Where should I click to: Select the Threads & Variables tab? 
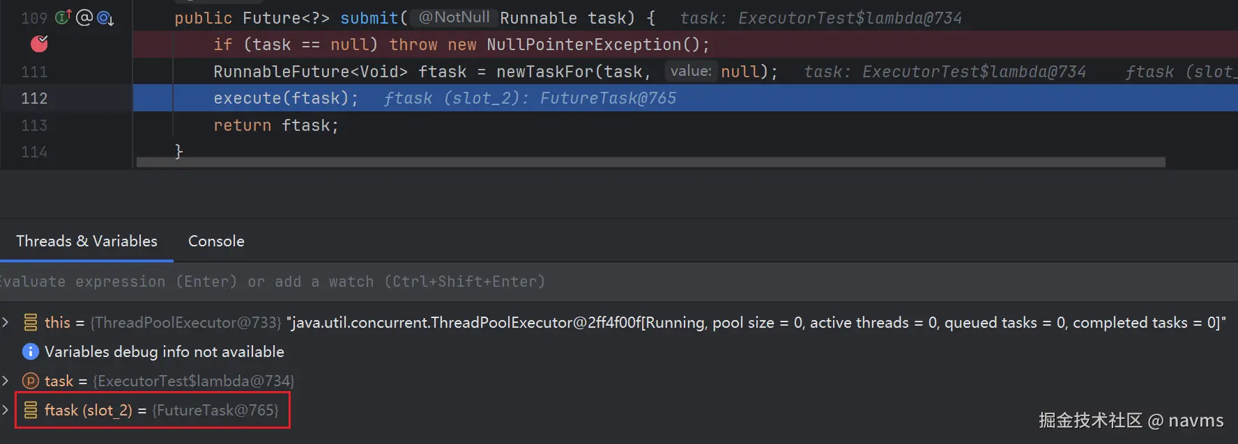click(x=86, y=241)
